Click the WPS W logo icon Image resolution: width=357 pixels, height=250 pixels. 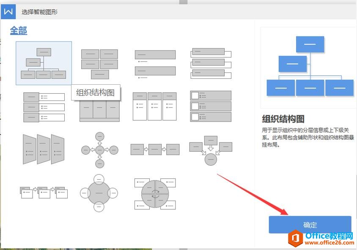point(8,11)
